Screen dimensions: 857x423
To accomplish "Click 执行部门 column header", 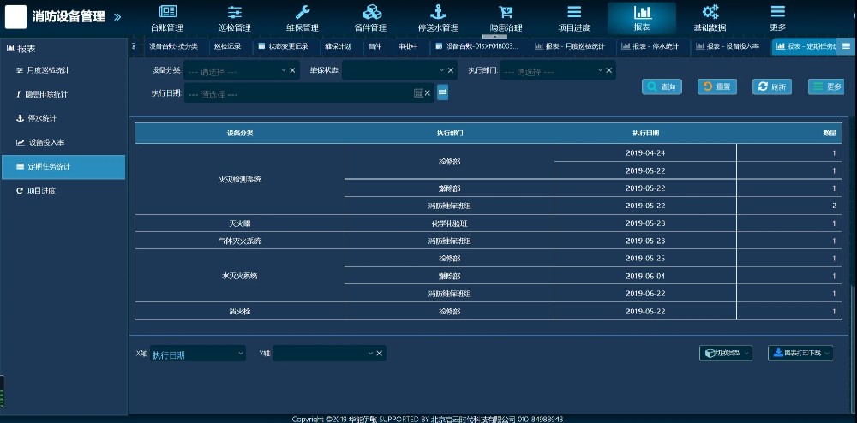I will 450,134.
